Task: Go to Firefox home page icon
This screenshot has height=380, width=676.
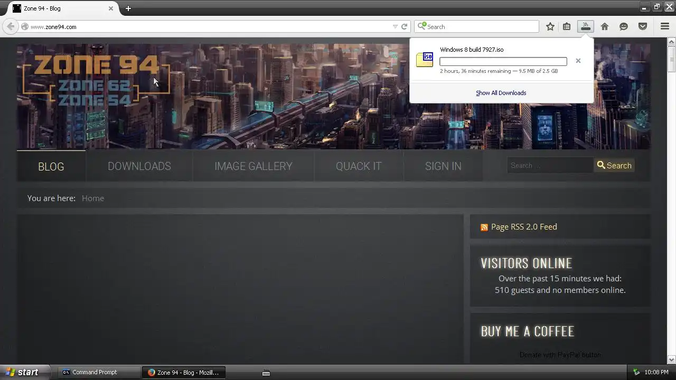Action: tap(605, 26)
